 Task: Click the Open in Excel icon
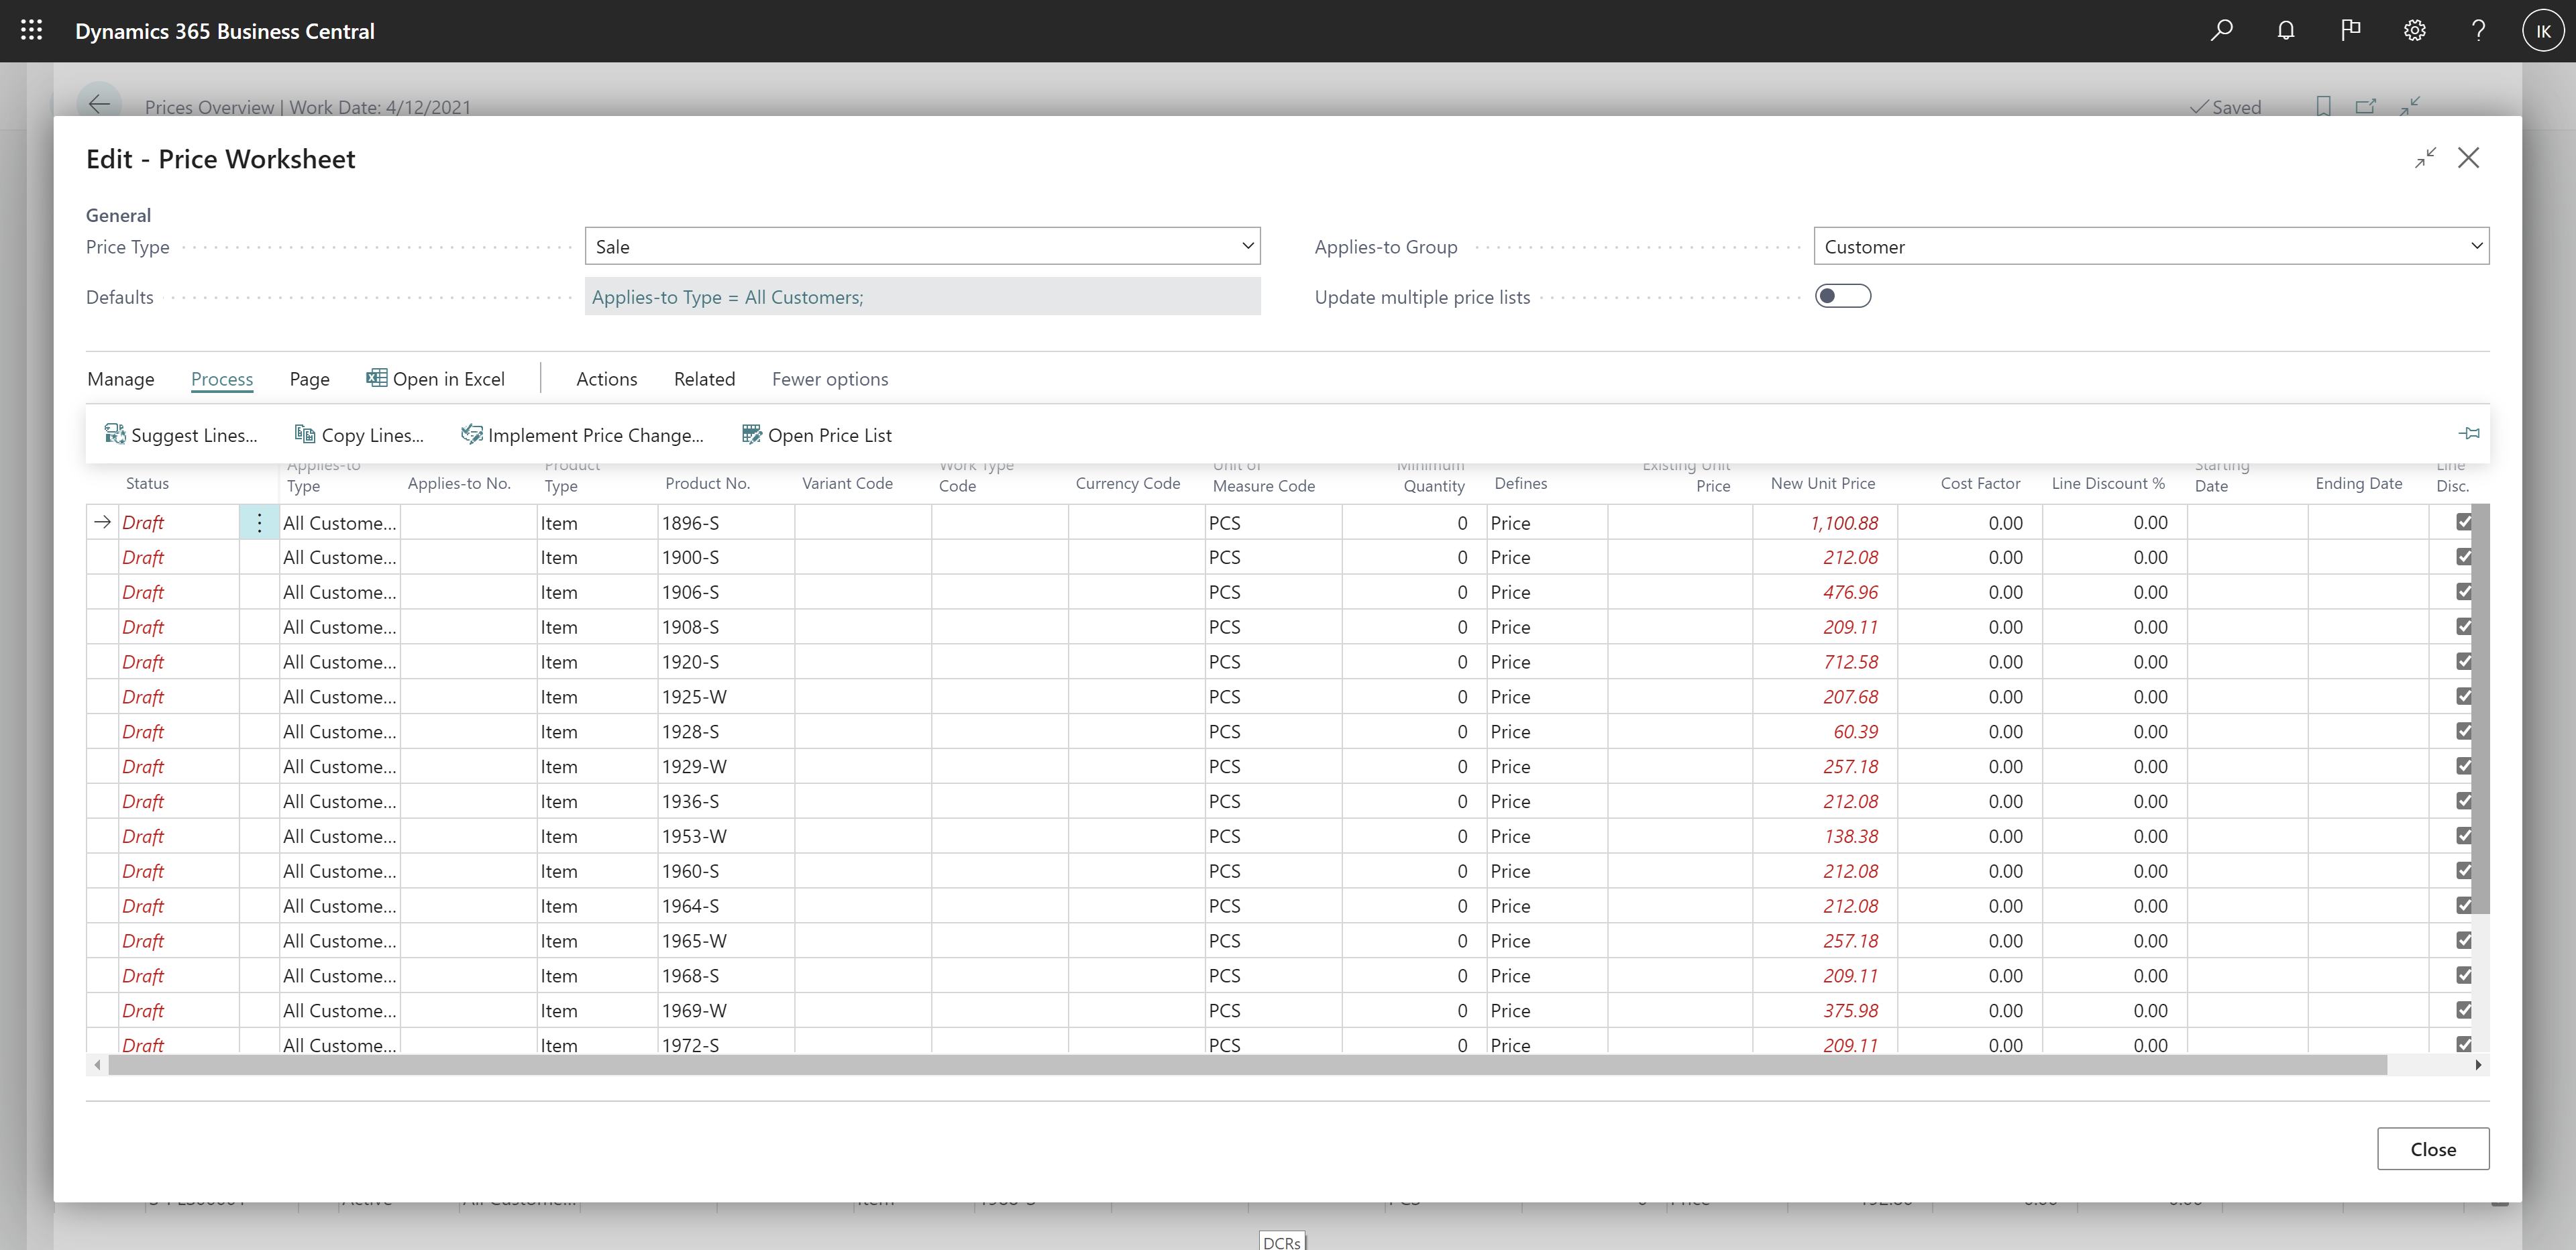point(374,378)
